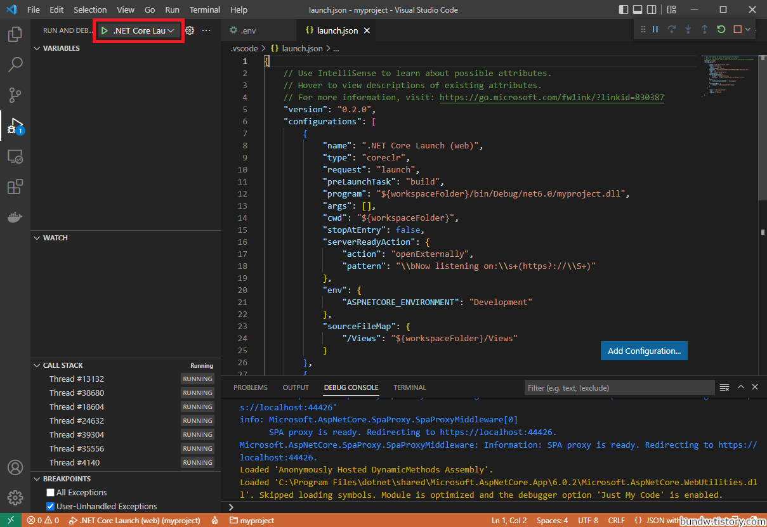Viewport: 767px width, 527px height.
Task: Collapse the BREAKPOINTS section
Action: tap(67, 479)
